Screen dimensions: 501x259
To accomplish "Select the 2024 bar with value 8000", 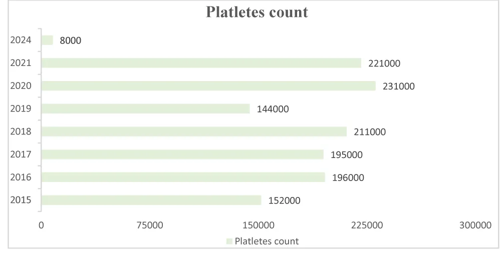I will tap(48, 40).
